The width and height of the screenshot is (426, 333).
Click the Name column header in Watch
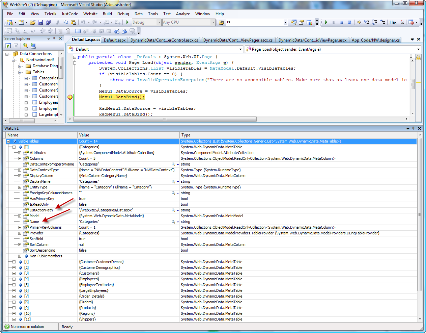(x=41, y=135)
